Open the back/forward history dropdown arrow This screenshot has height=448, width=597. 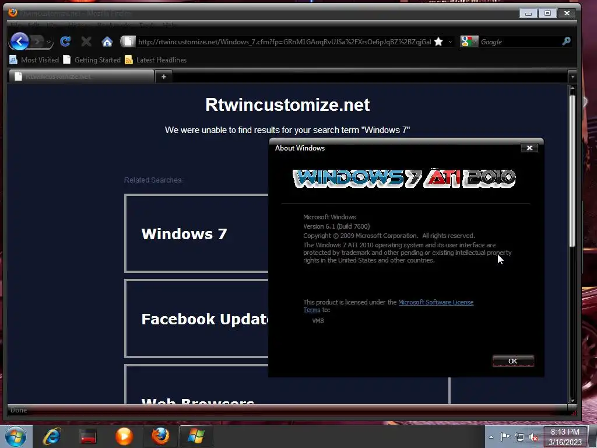click(x=49, y=42)
